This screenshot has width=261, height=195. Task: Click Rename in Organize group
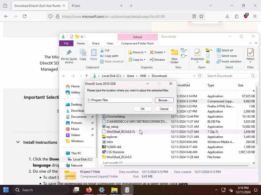[157, 60]
